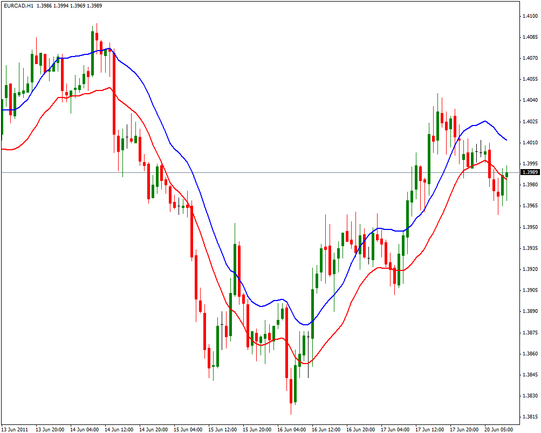This screenshot has height=433, width=541.
Task: Click the 16 Jun 12:00 time label
Action: (326, 430)
